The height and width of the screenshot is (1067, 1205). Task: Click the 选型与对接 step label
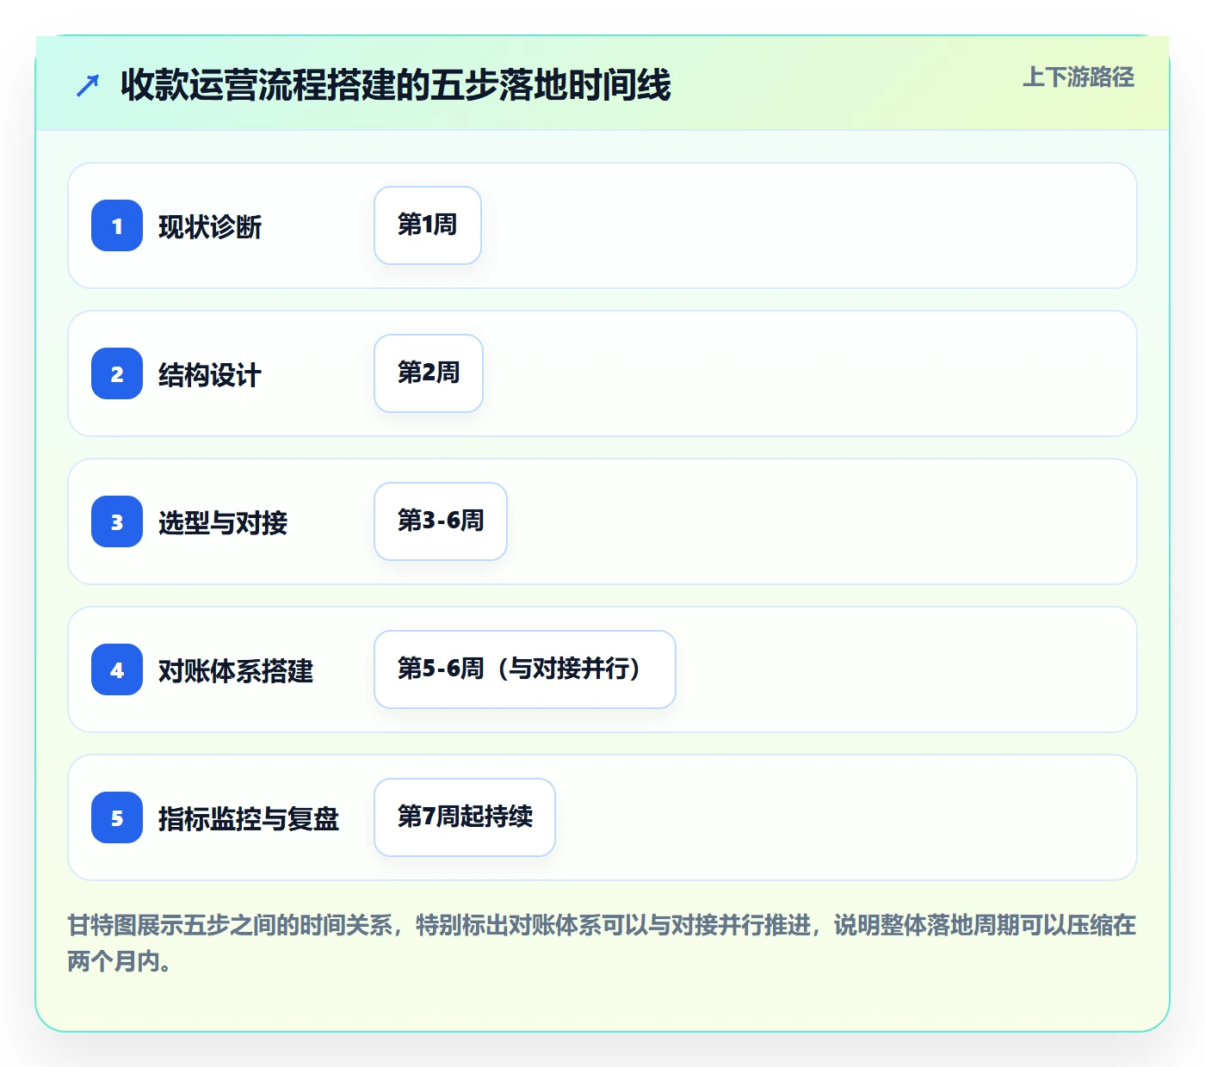tap(223, 523)
